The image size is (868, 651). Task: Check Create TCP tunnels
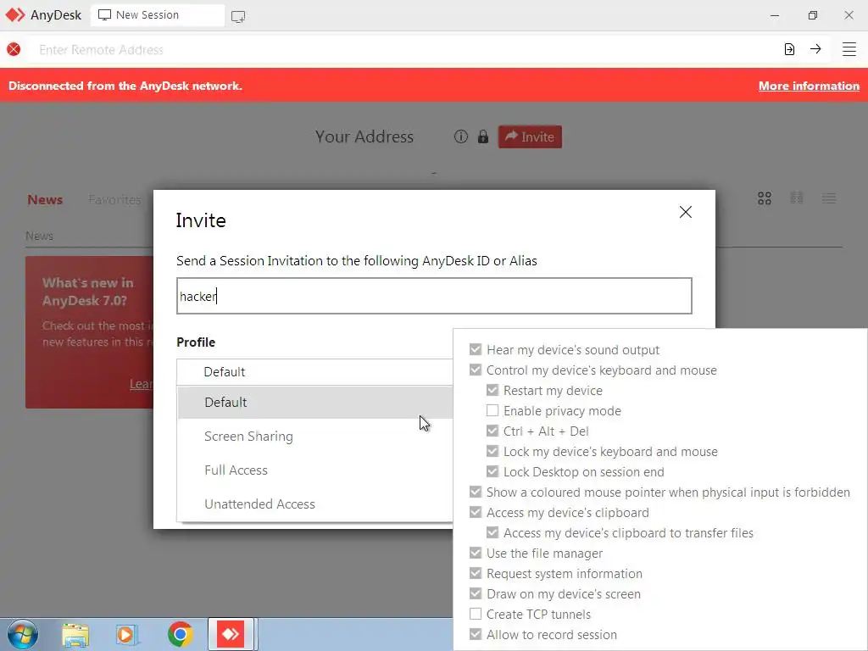click(475, 614)
